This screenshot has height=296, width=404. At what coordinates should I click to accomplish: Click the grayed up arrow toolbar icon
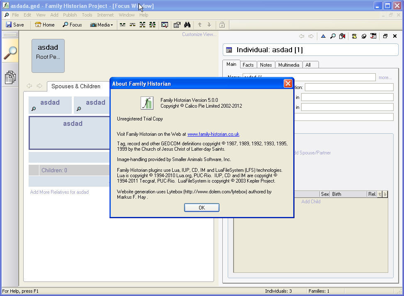(200, 25)
